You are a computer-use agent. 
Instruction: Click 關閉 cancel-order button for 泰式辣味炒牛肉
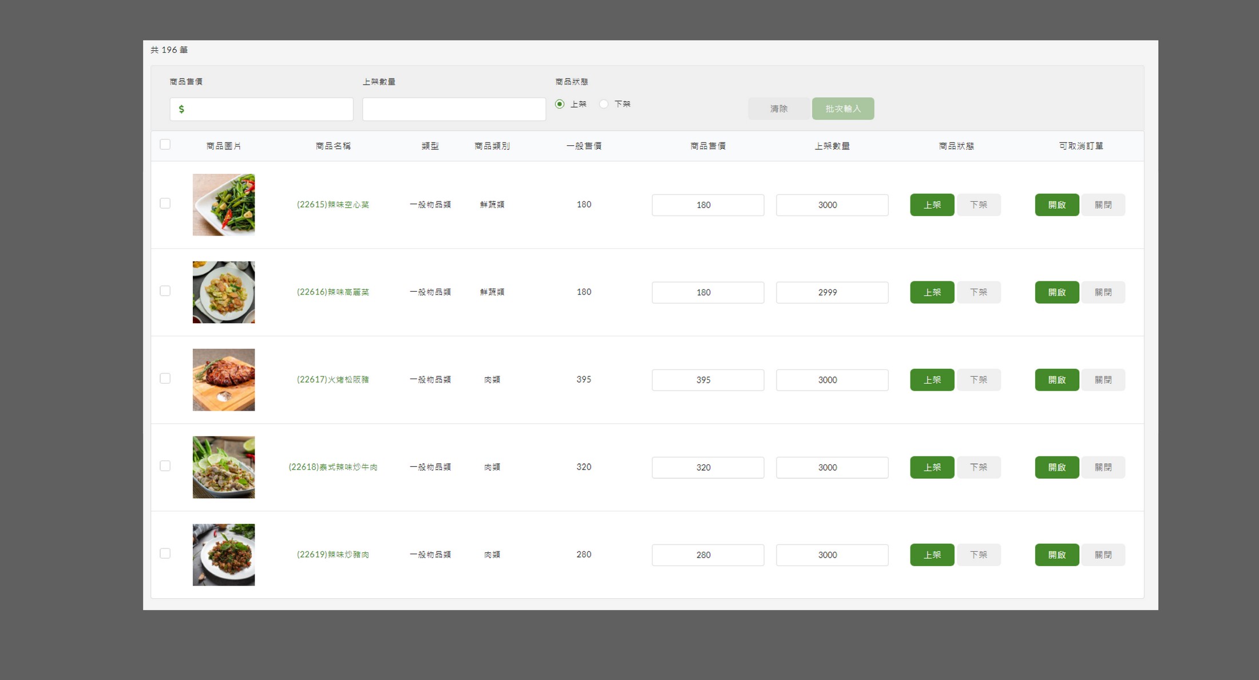(1103, 467)
